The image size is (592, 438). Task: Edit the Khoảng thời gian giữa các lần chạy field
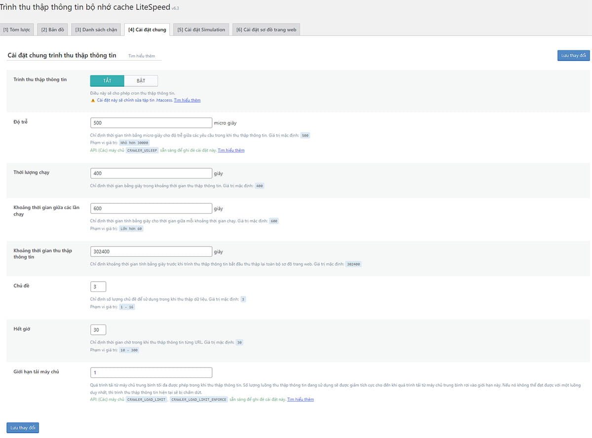click(x=151, y=208)
